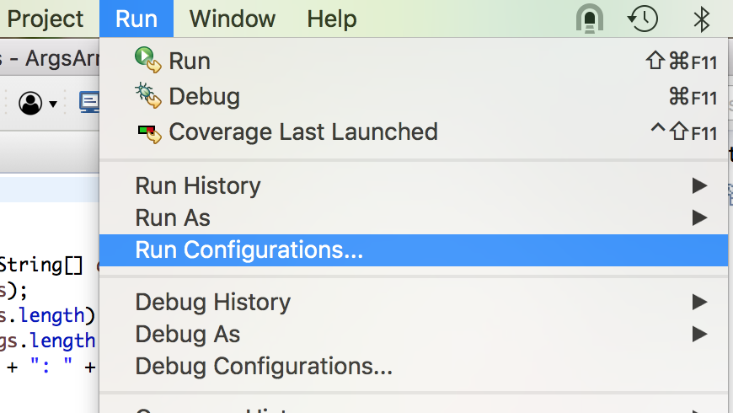The image size is (733, 413).
Task: Click the Debug bug icon
Action: [x=148, y=95]
